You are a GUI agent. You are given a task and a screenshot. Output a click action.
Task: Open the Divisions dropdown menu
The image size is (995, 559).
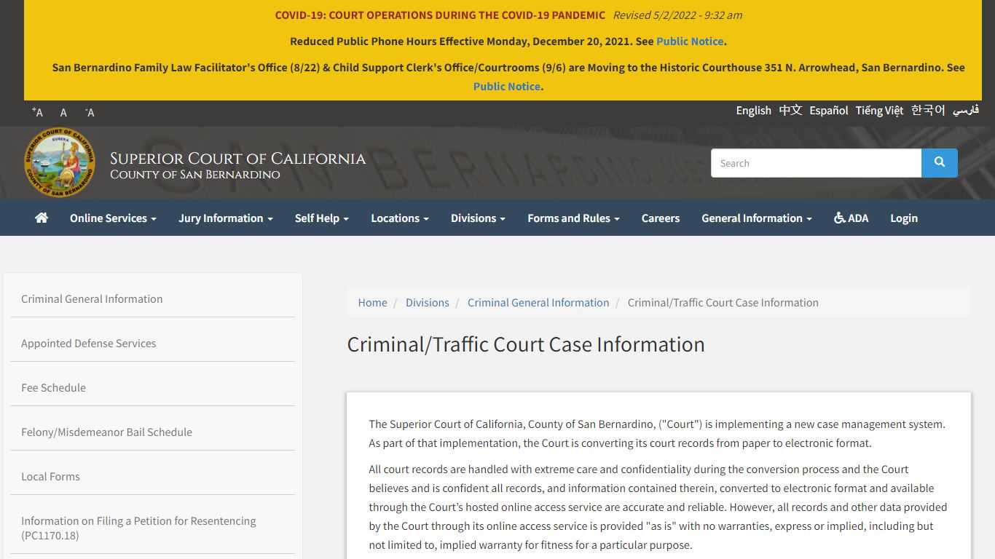click(478, 218)
